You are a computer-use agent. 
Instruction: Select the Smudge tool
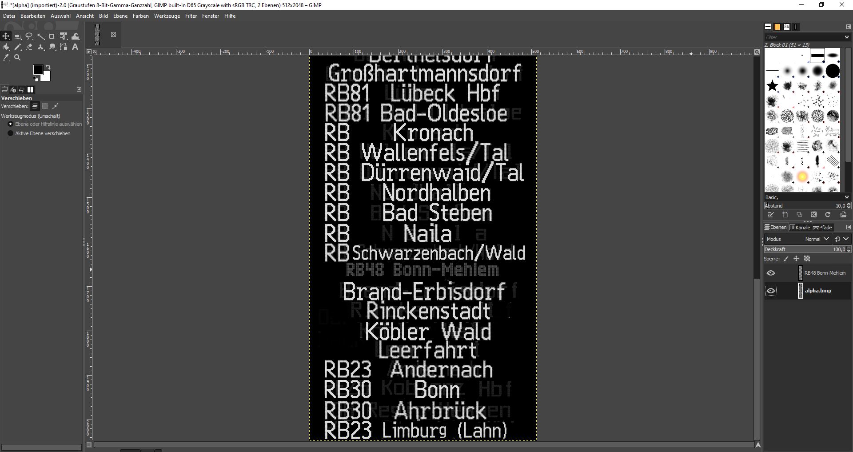pyautogui.click(x=52, y=47)
